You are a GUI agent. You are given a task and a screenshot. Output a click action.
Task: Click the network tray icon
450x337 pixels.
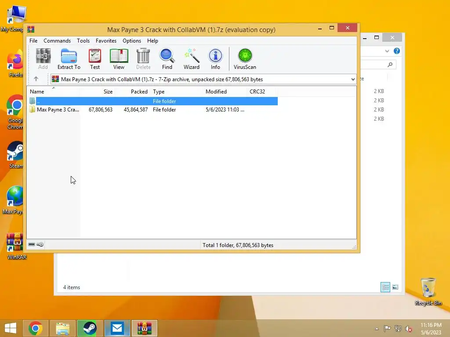(398, 328)
